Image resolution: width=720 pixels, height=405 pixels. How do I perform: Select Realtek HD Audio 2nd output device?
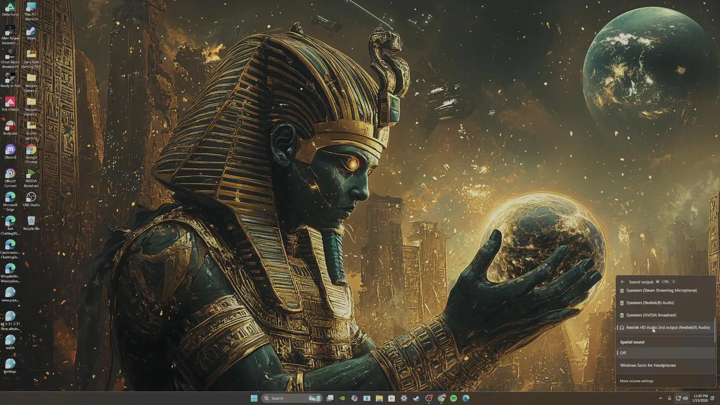coord(665,327)
